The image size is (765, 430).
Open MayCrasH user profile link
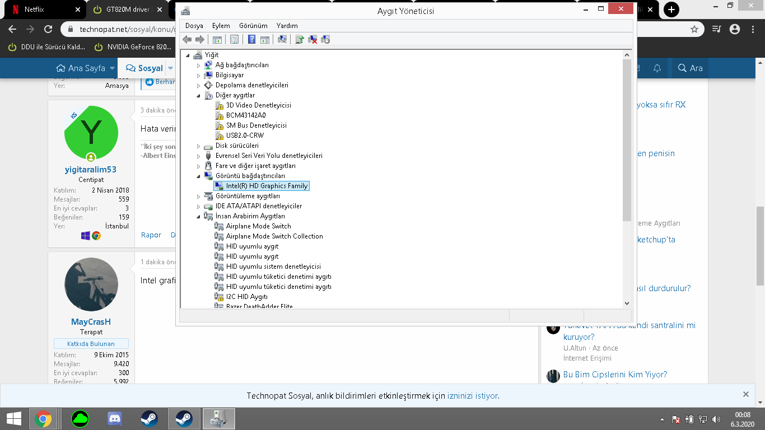(91, 322)
